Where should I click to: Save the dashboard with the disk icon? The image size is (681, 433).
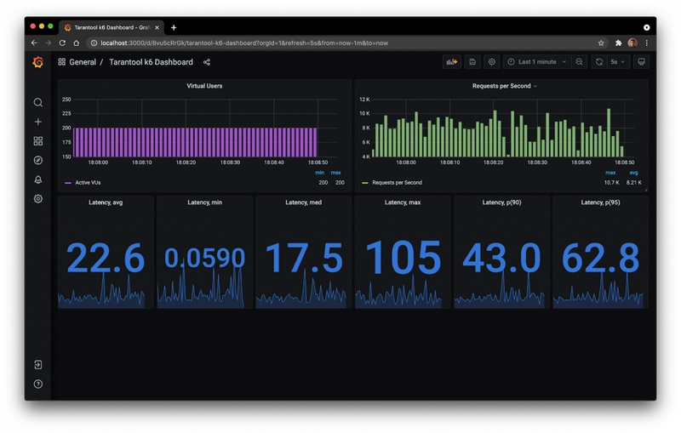(472, 62)
